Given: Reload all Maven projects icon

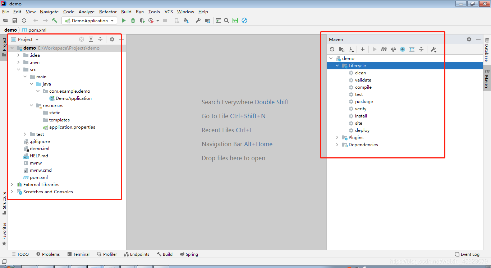Looking at the screenshot, I should pos(332,49).
